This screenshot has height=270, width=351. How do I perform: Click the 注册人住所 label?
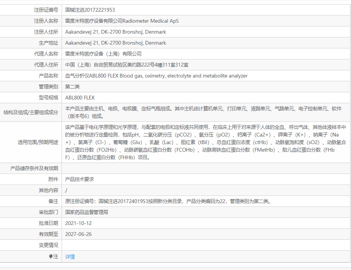pos(46,32)
